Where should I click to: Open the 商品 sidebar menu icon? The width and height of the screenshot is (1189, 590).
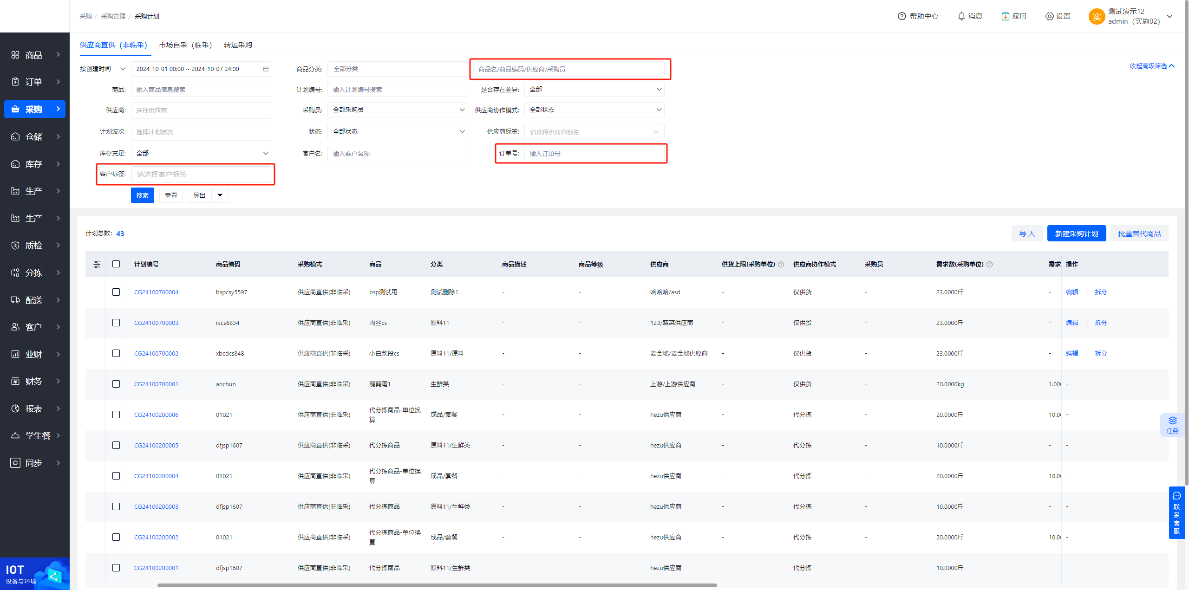15,55
